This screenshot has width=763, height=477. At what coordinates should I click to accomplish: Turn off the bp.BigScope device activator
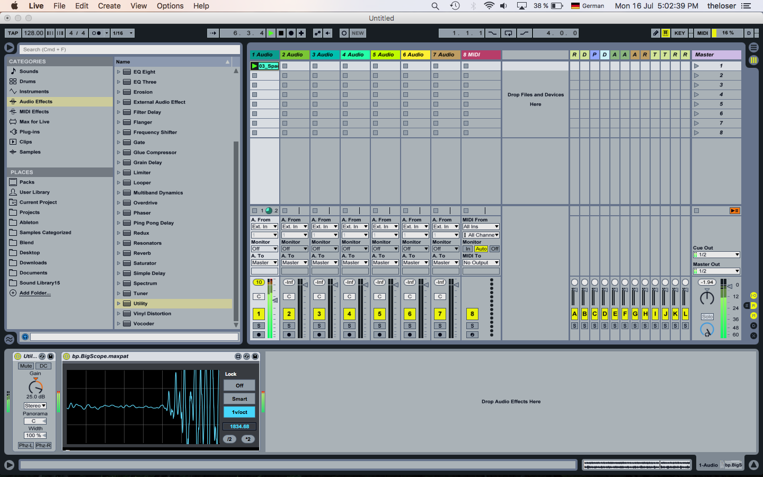point(67,357)
